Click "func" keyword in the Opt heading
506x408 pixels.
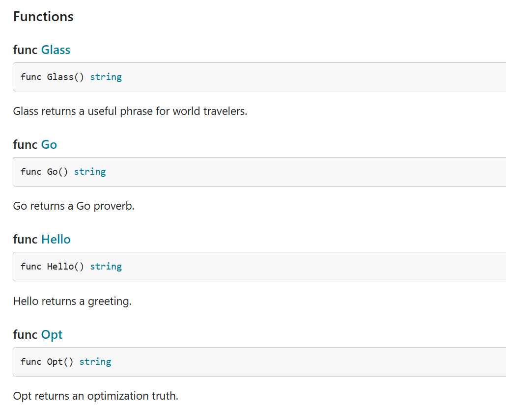pos(26,334)
